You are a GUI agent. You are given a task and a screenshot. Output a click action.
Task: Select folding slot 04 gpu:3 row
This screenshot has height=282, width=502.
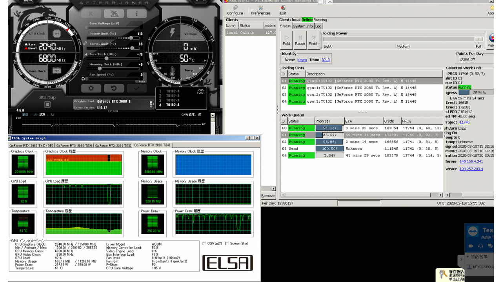(x=362, y=101)
